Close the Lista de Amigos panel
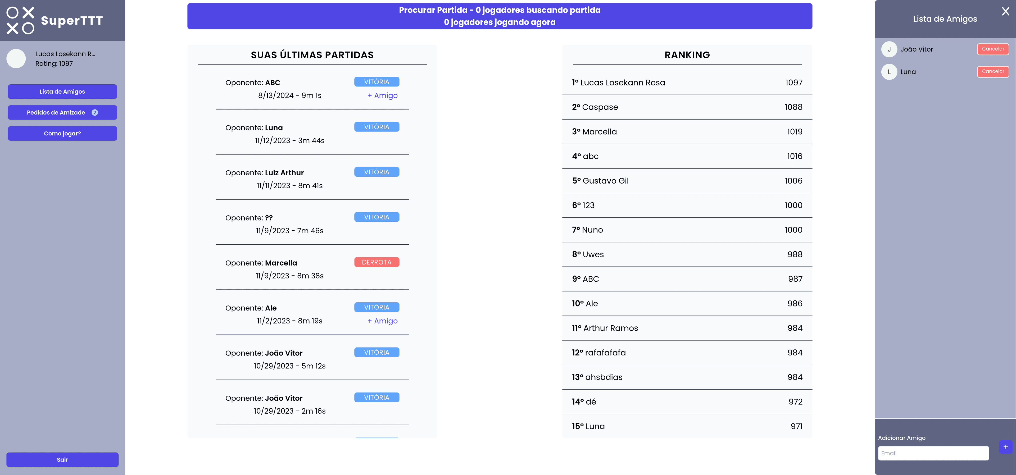1016x475 pixels. [1005, 12]
